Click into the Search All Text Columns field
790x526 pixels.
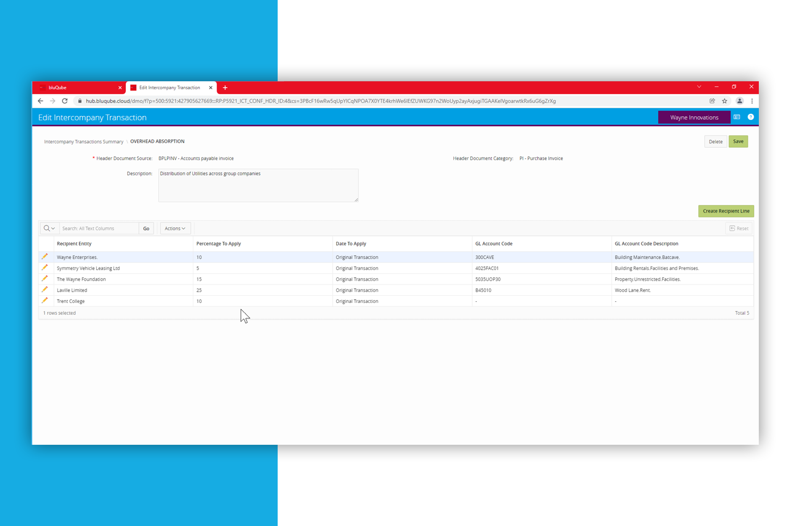click(x=99, y=228)
